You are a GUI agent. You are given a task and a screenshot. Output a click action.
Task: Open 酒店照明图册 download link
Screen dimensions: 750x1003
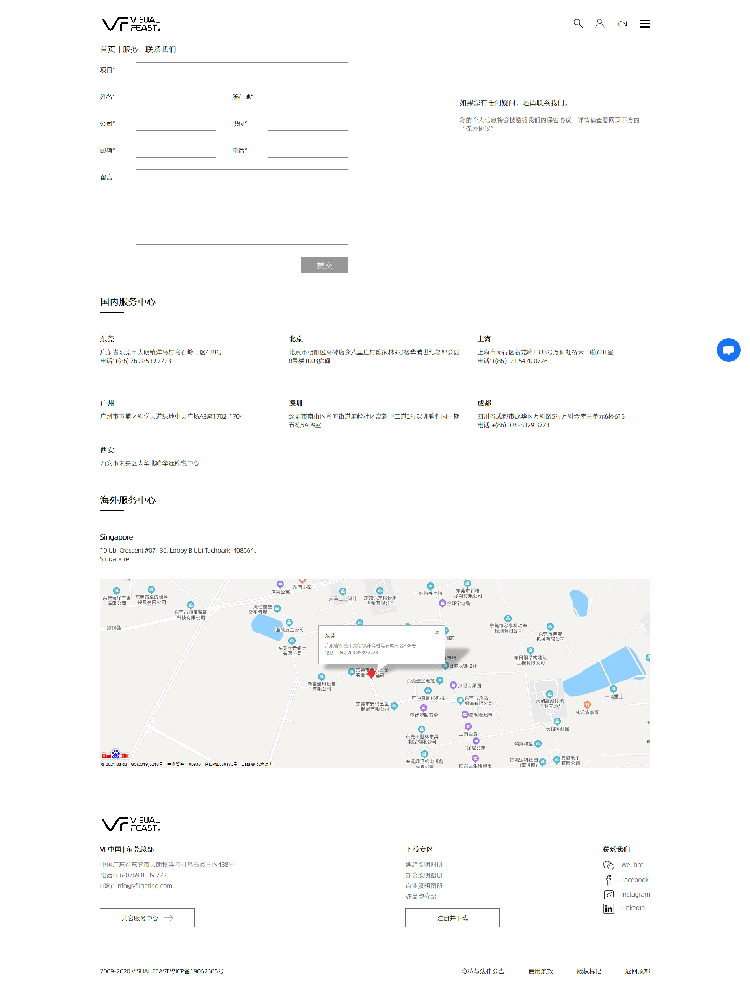click(x=424, y=865)
